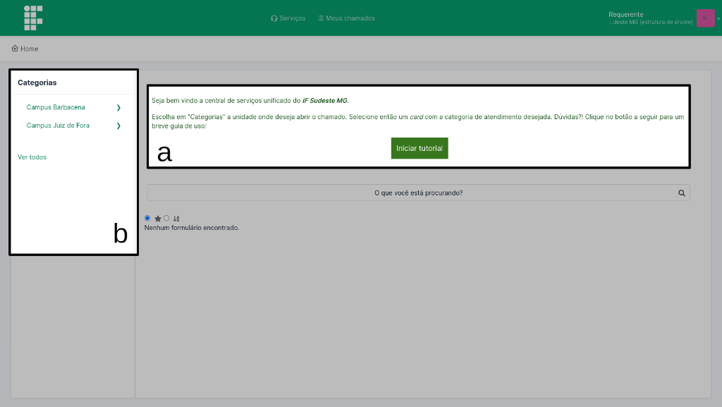Expand the user profile dropdown arrow
The width and height of the screenshot is (722, 407).
(718, 19)
